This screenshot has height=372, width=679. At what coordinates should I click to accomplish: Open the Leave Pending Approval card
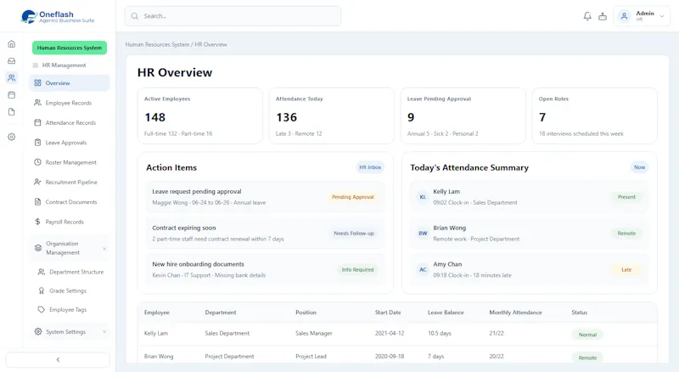(463, 116)
